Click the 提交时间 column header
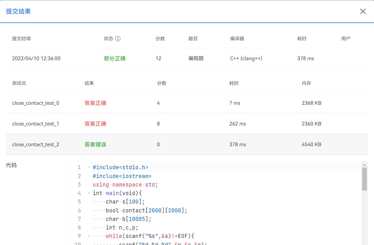The width and height of the screenshot is (374, 245). tap(22, 38)
